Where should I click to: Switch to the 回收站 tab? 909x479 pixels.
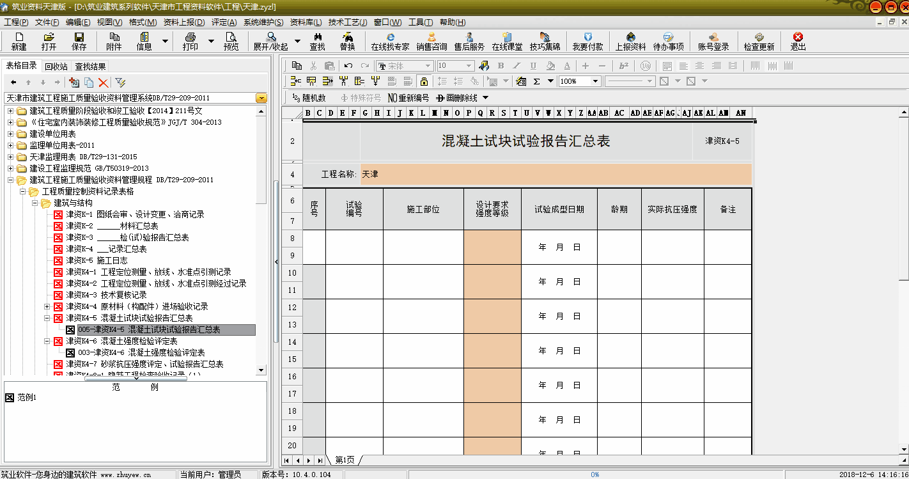point(56,66)
